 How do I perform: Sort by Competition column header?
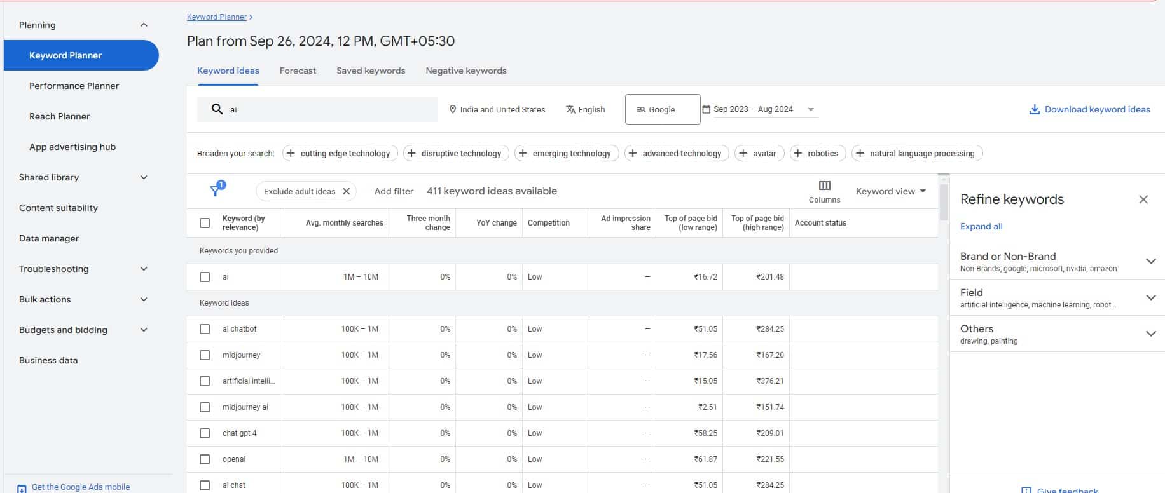(549, 223)
